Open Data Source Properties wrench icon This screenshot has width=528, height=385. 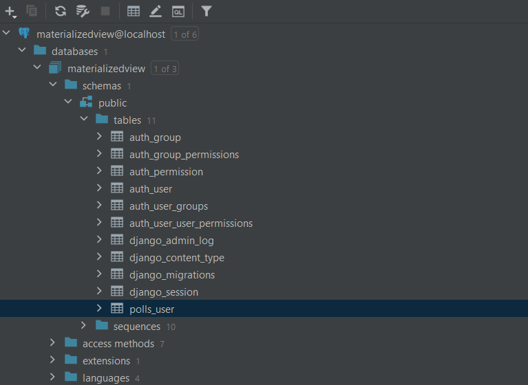point(83,11)
